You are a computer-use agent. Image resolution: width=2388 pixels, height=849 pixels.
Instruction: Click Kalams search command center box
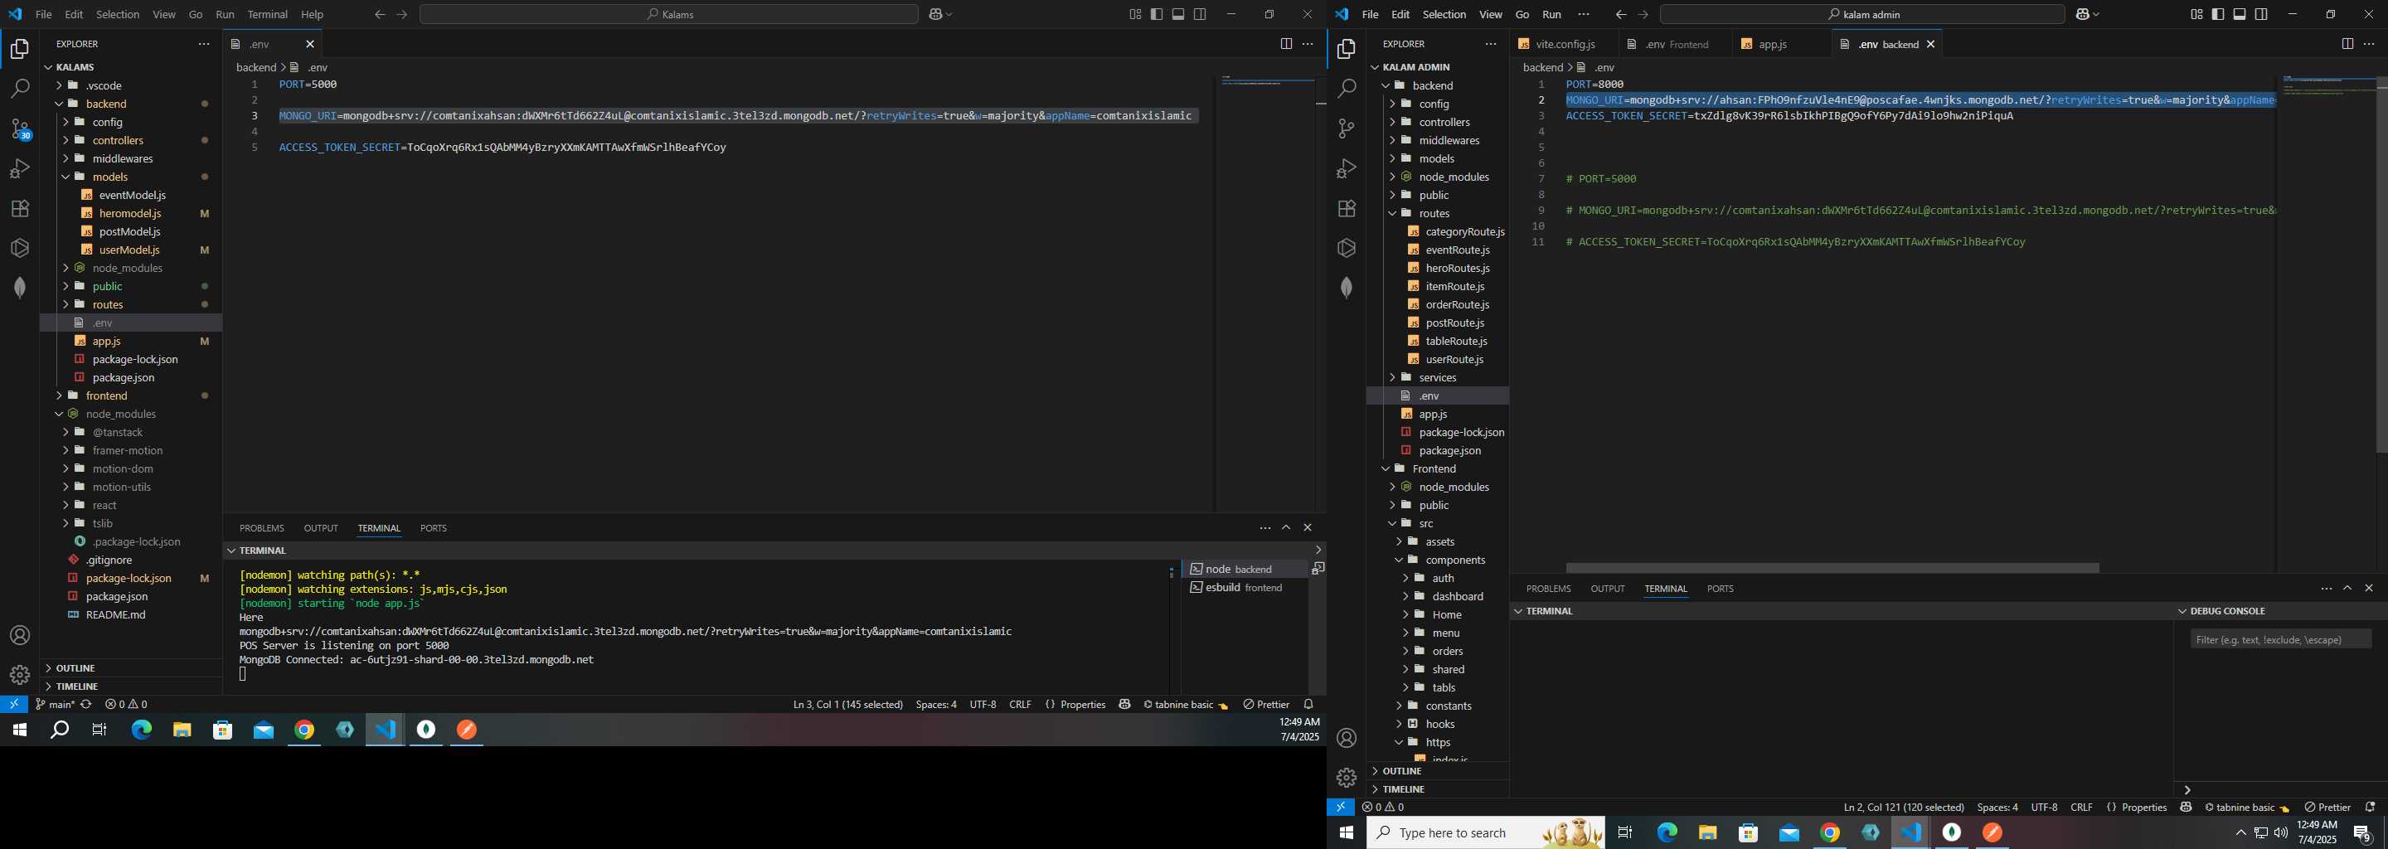tap(668, 14)
